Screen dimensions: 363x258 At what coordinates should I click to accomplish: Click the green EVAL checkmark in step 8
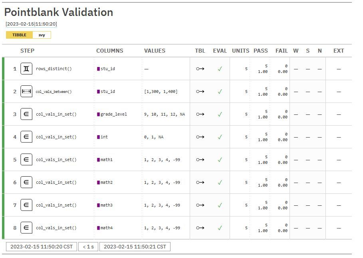(220, 228)
